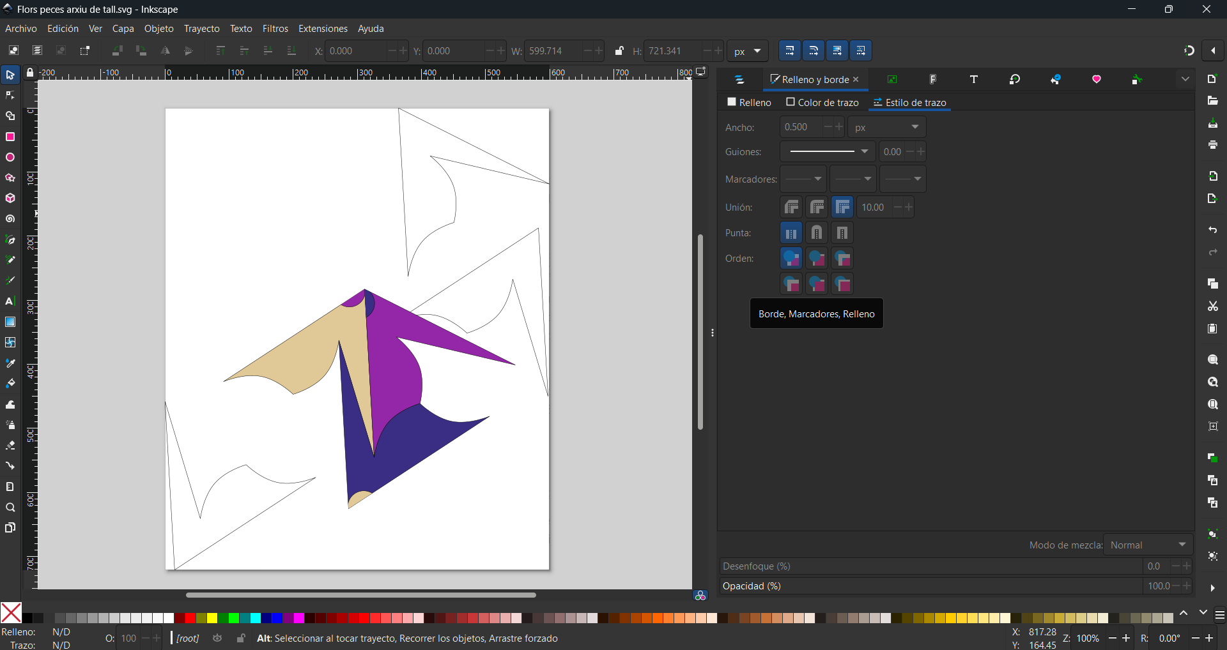1227x650 pixels.
Task: Open the Transform panel tab
Action: point(1015,79)
